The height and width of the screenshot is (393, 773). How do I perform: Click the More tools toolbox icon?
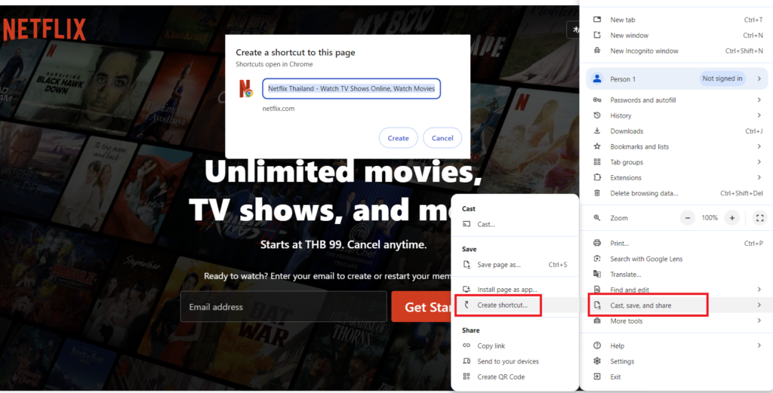[x=597, y=321]
